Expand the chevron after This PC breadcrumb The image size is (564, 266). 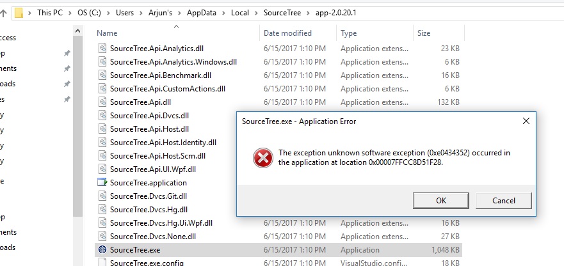[70, 13]
